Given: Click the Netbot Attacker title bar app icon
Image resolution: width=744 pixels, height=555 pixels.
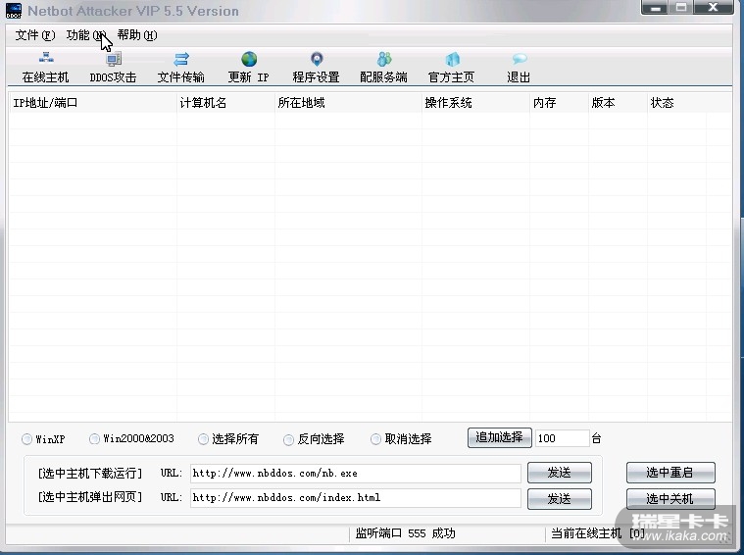Looking at the screenshot, I should coord(14,11).
